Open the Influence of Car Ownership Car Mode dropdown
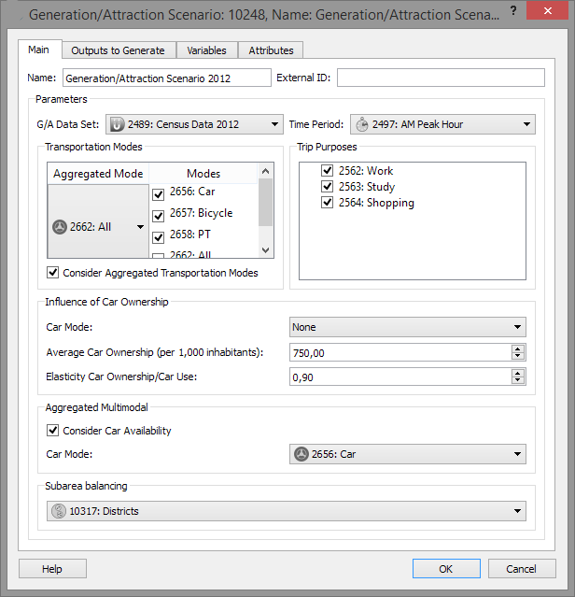575x597 pixels. (x=408, y=327)
